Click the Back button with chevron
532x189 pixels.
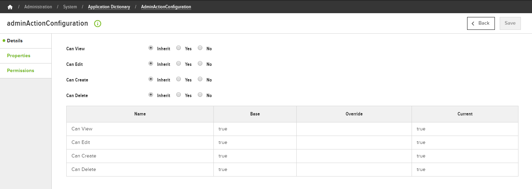(x=481, y=23)
